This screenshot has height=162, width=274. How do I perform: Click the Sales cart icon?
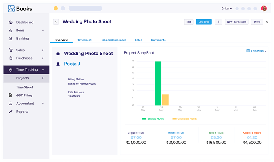pyautogui.click(x=11, y=50)
